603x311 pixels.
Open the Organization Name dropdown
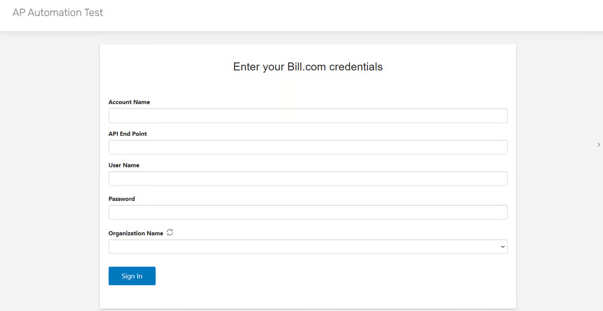tap(307, 247)
